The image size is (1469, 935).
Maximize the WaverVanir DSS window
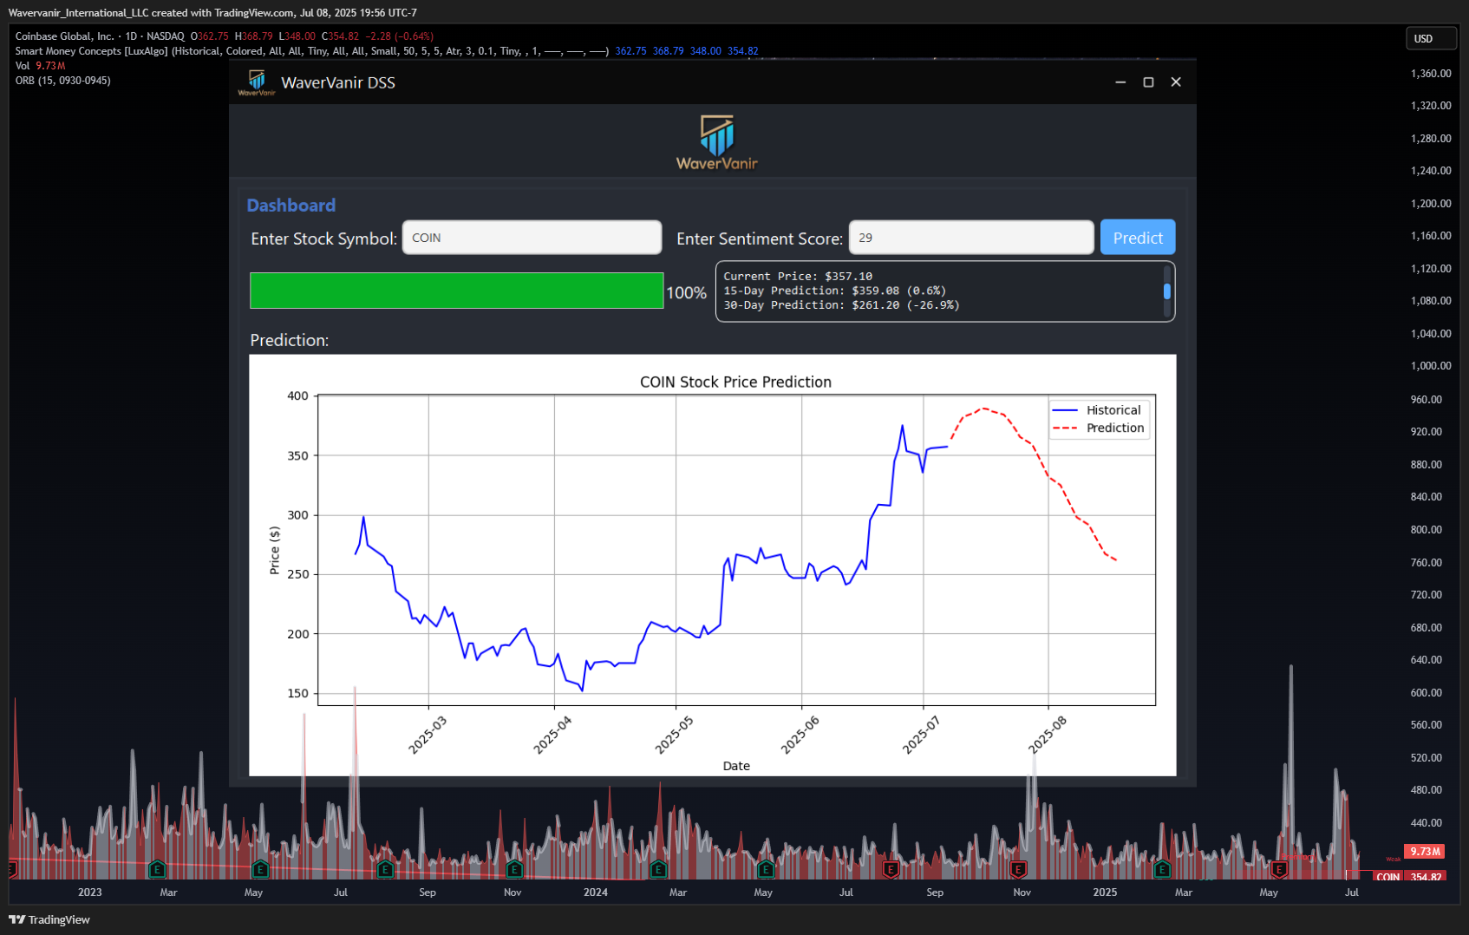click(x=1148, y=82)
